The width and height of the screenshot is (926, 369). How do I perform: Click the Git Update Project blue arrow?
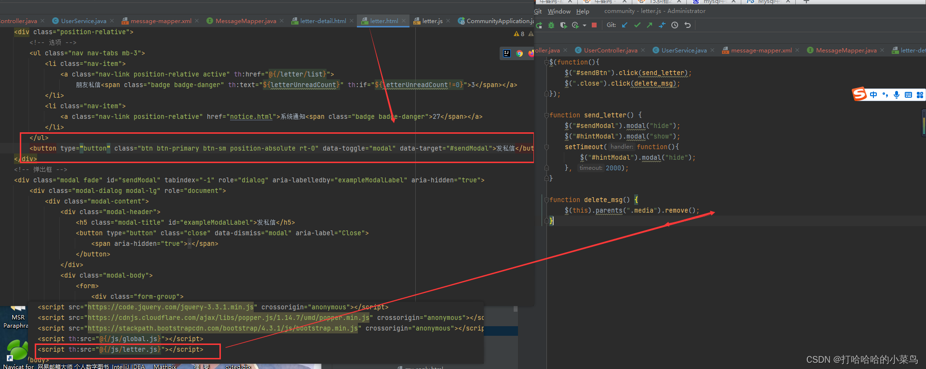[625, 25]
